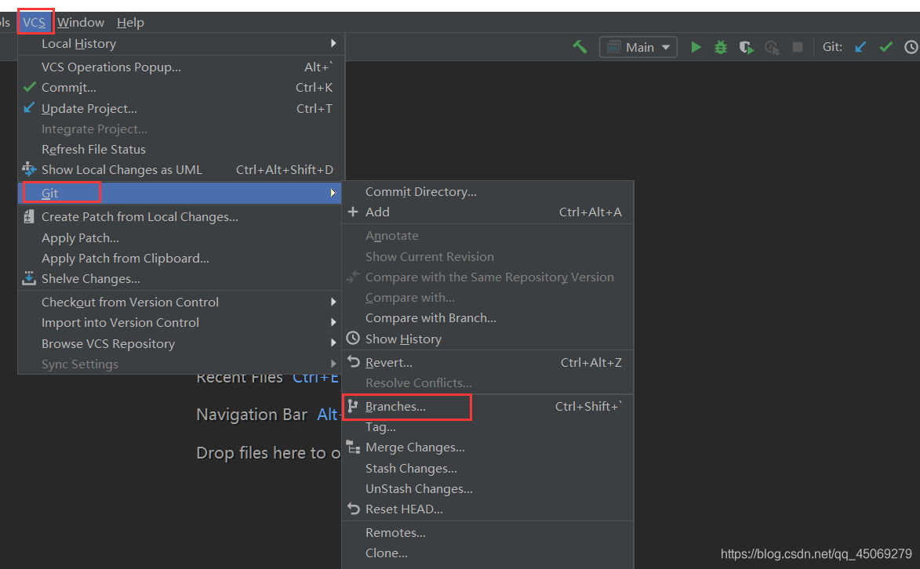The width and height of the screenshot is (920, 569).
Task: Select Clone... in Git submenu
Action: (x=488, y=553)
